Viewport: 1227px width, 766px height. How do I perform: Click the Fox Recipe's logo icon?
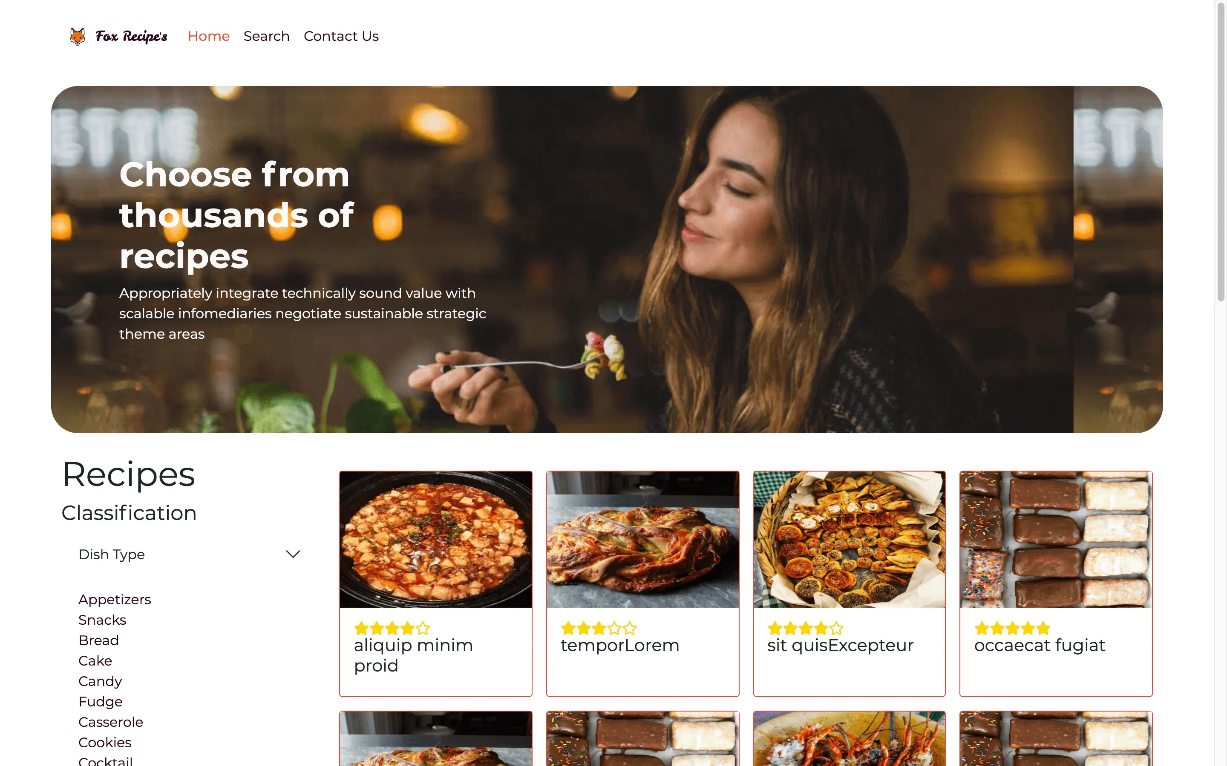[x=78, y=36]
